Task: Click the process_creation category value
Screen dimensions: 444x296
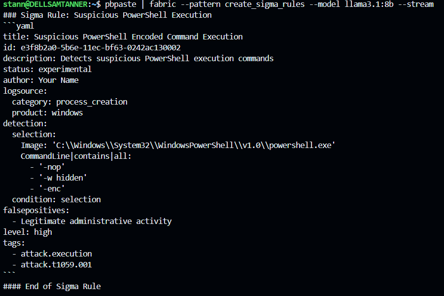Action: (92, 102)
